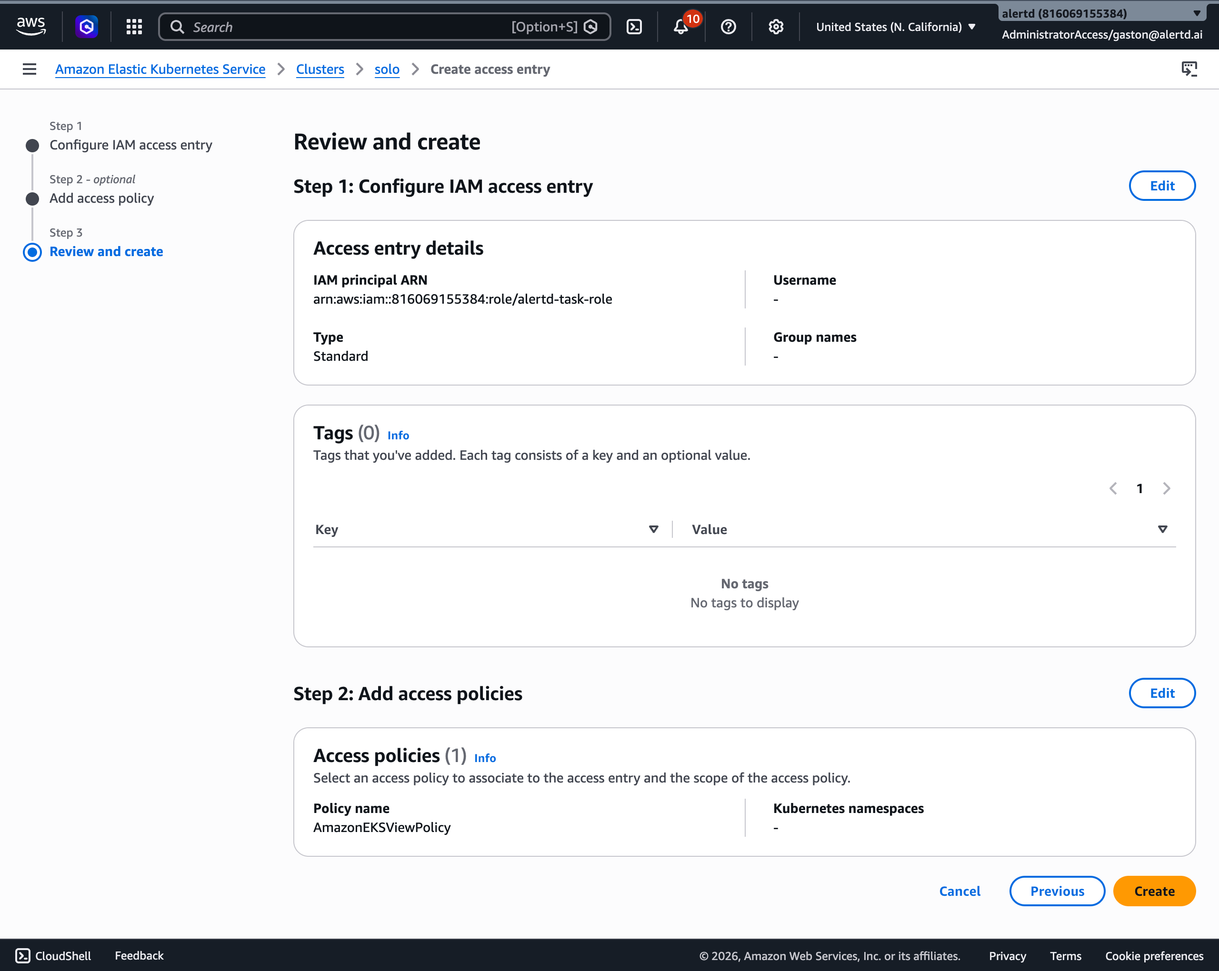Open the help question mark menu
The width and height of the screenshot is (1219, 971).
coord(728,27)
